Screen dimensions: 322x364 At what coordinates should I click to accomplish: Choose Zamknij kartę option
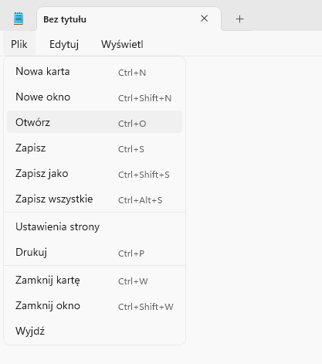click(94, 280)
